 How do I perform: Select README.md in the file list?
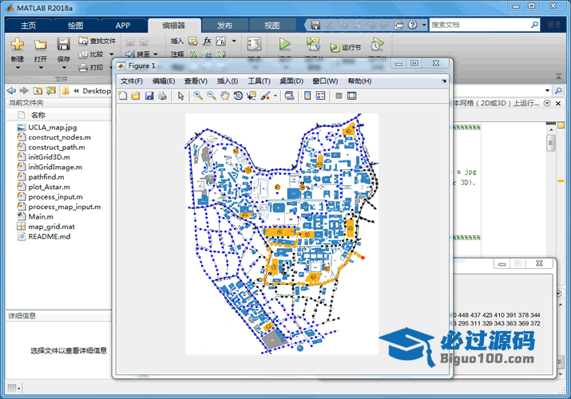(50, 236)
